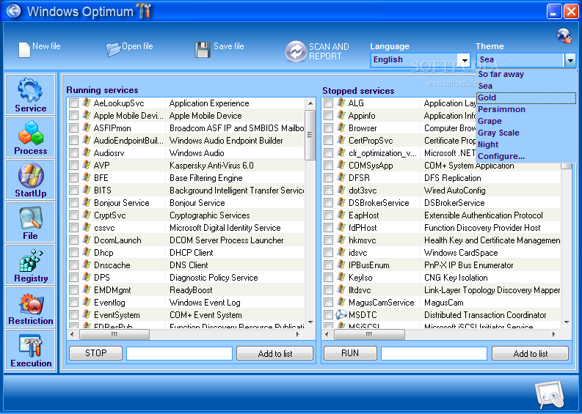Click the text field next to STOP
Image resolution: width=582 pixels, height=414 pixels.
click(x=179, y=354)
